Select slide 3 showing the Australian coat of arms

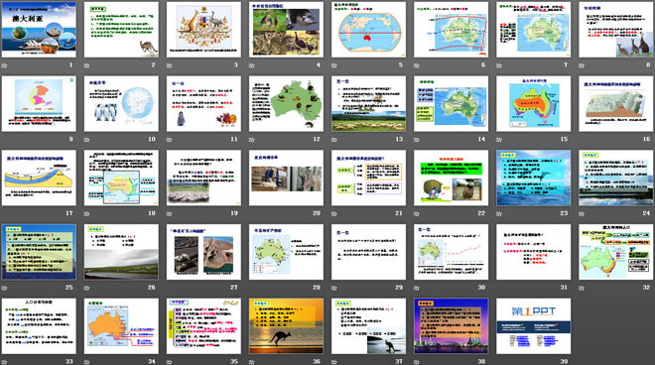[203, 30]
